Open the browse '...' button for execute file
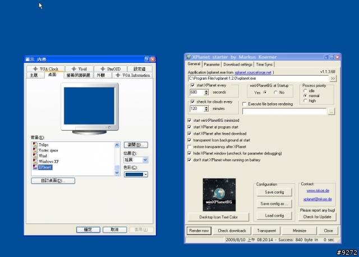The width and height of the screenshot is (359, 257). tap(332, 112)
